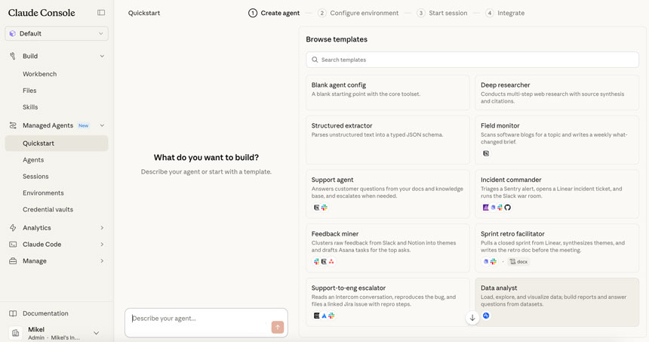Click the send arrow button
649x342 pixels.
pos(277,327)
